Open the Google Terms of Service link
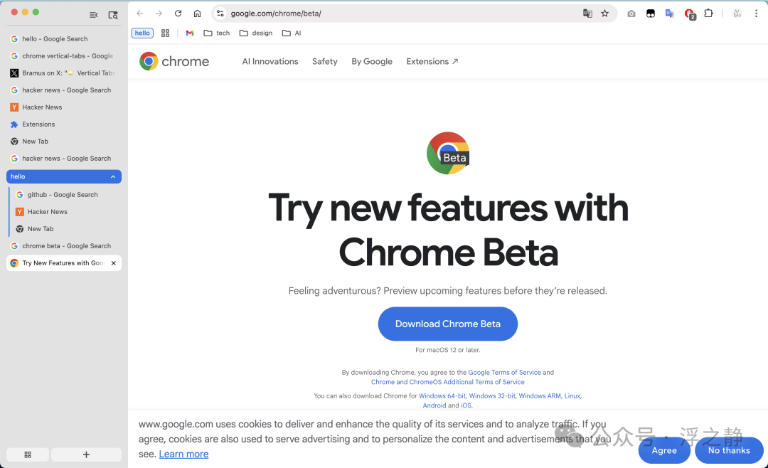 [x=505, y=372]
